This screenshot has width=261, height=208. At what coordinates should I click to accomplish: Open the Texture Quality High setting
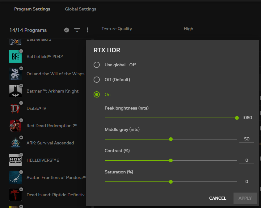[x=188, y=29]
